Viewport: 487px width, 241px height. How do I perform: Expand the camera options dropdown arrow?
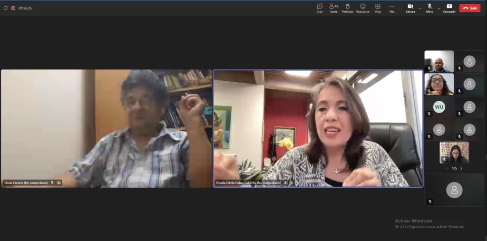point(419,9)
